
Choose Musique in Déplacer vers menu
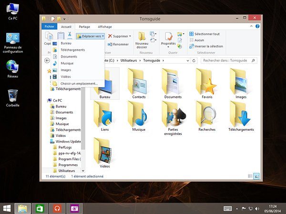[78, 63]
